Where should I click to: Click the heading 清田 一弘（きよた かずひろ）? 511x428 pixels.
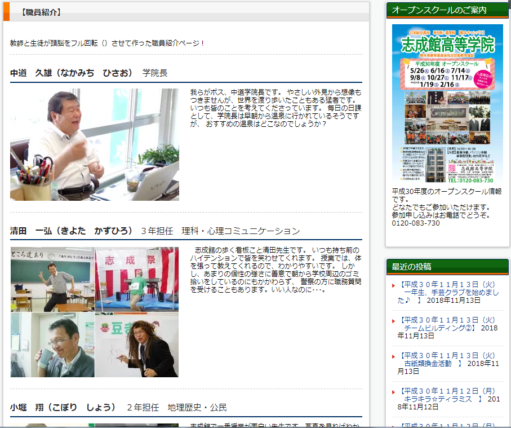pyautogui.click(x=71, y=231)
